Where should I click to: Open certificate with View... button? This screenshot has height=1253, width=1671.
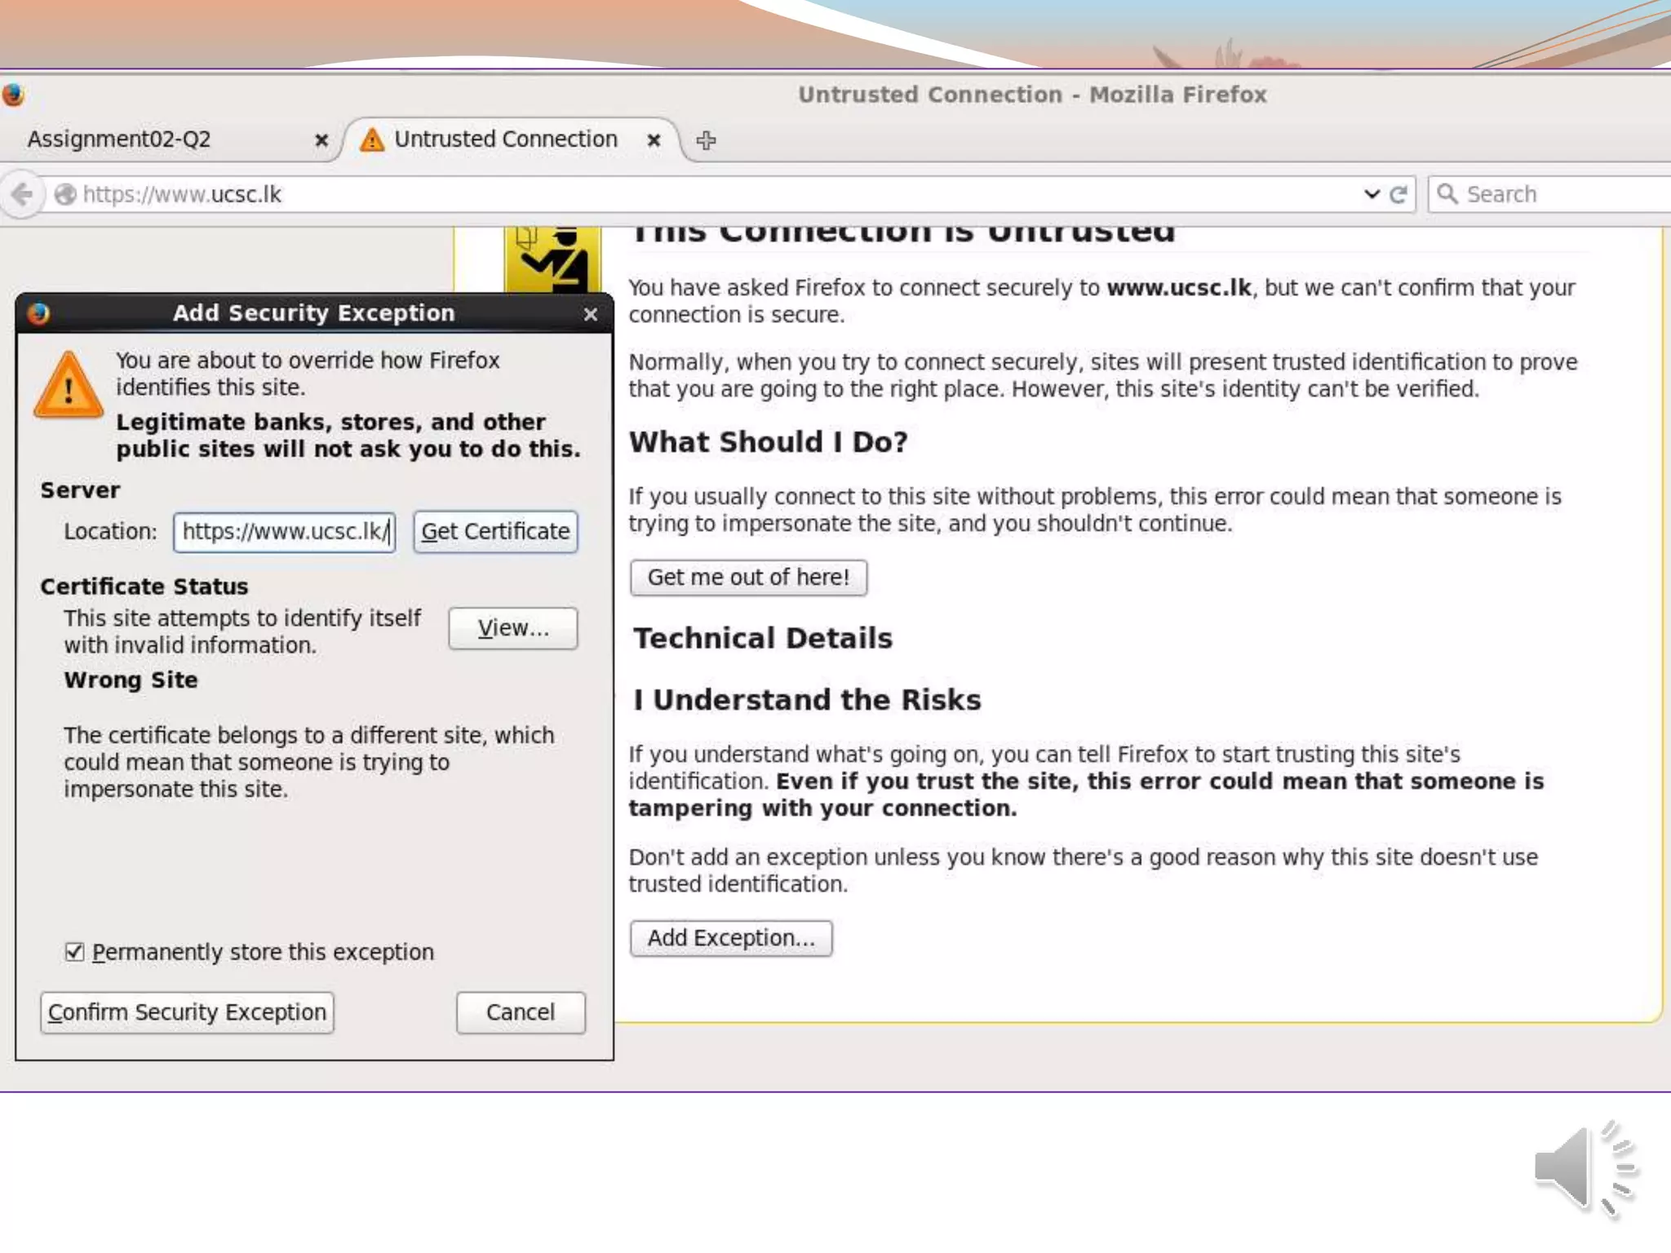tap(512, 628)
